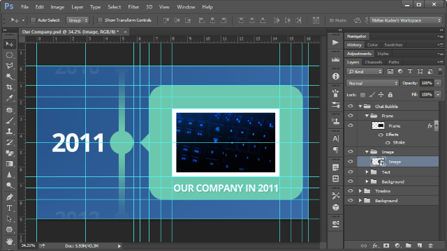Open the Stefan Kudev's Workspace dropdown

pyautogui.click(x=406, y=20)
